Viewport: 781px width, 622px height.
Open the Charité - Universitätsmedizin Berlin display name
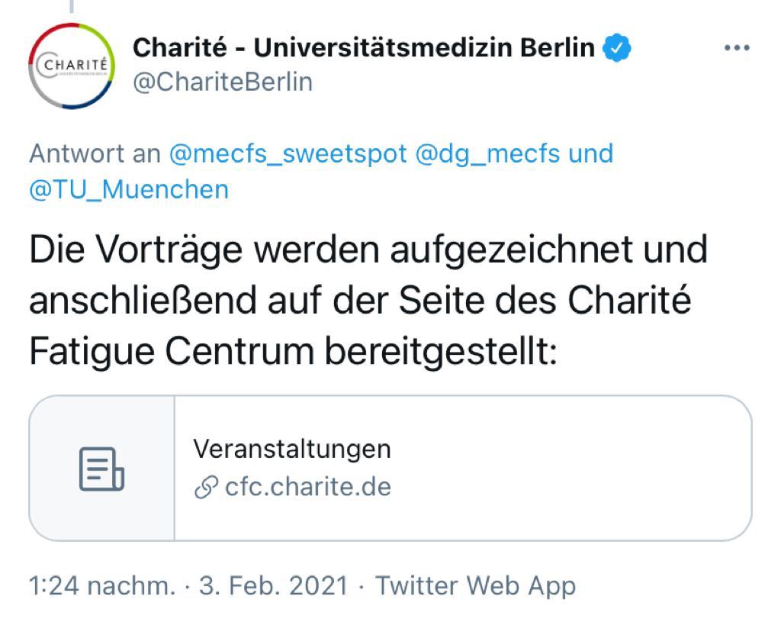[363, 48]
